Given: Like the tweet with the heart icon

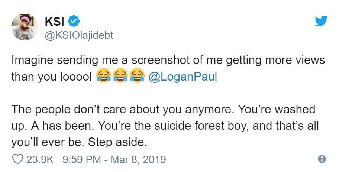Looking at the screenshot, I should 17,159.
